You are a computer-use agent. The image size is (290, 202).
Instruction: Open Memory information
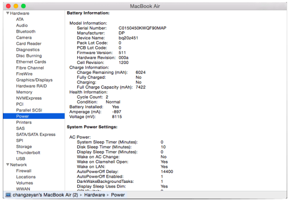point(24,92)
